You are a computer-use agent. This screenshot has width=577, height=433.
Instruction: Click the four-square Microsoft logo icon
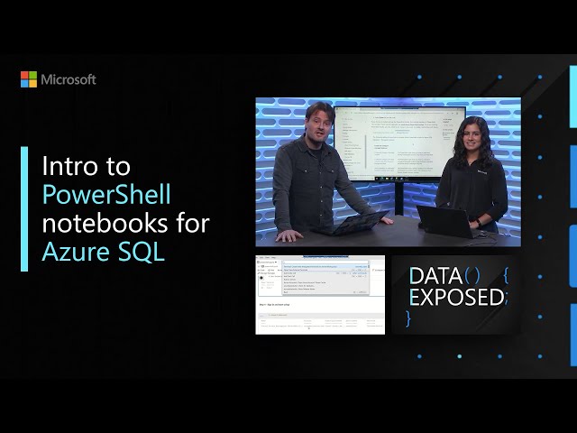(x=29, y=79)
